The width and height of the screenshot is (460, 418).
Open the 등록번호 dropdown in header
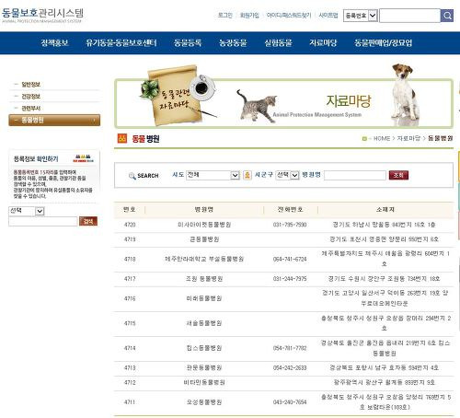click(361, 16)
